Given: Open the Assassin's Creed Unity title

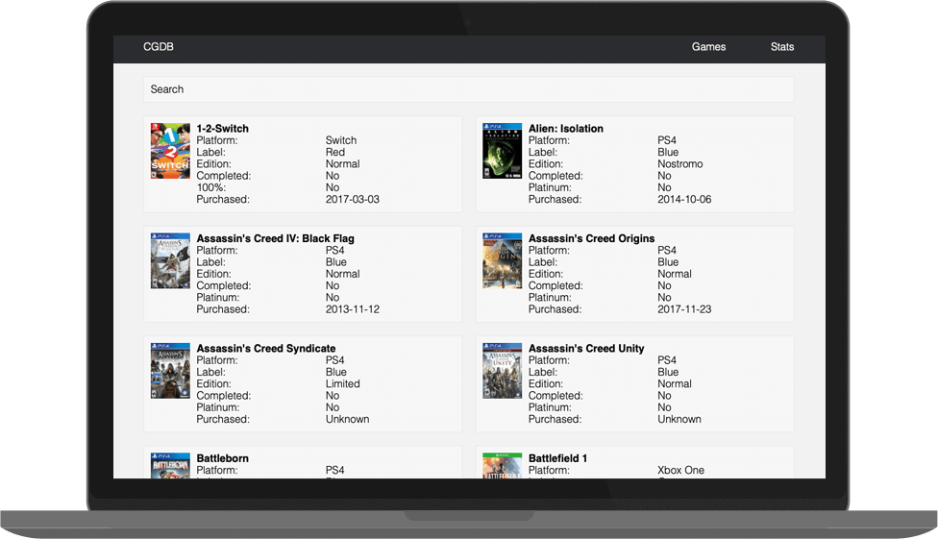Looking at the screenshot, I should (586, 349).
